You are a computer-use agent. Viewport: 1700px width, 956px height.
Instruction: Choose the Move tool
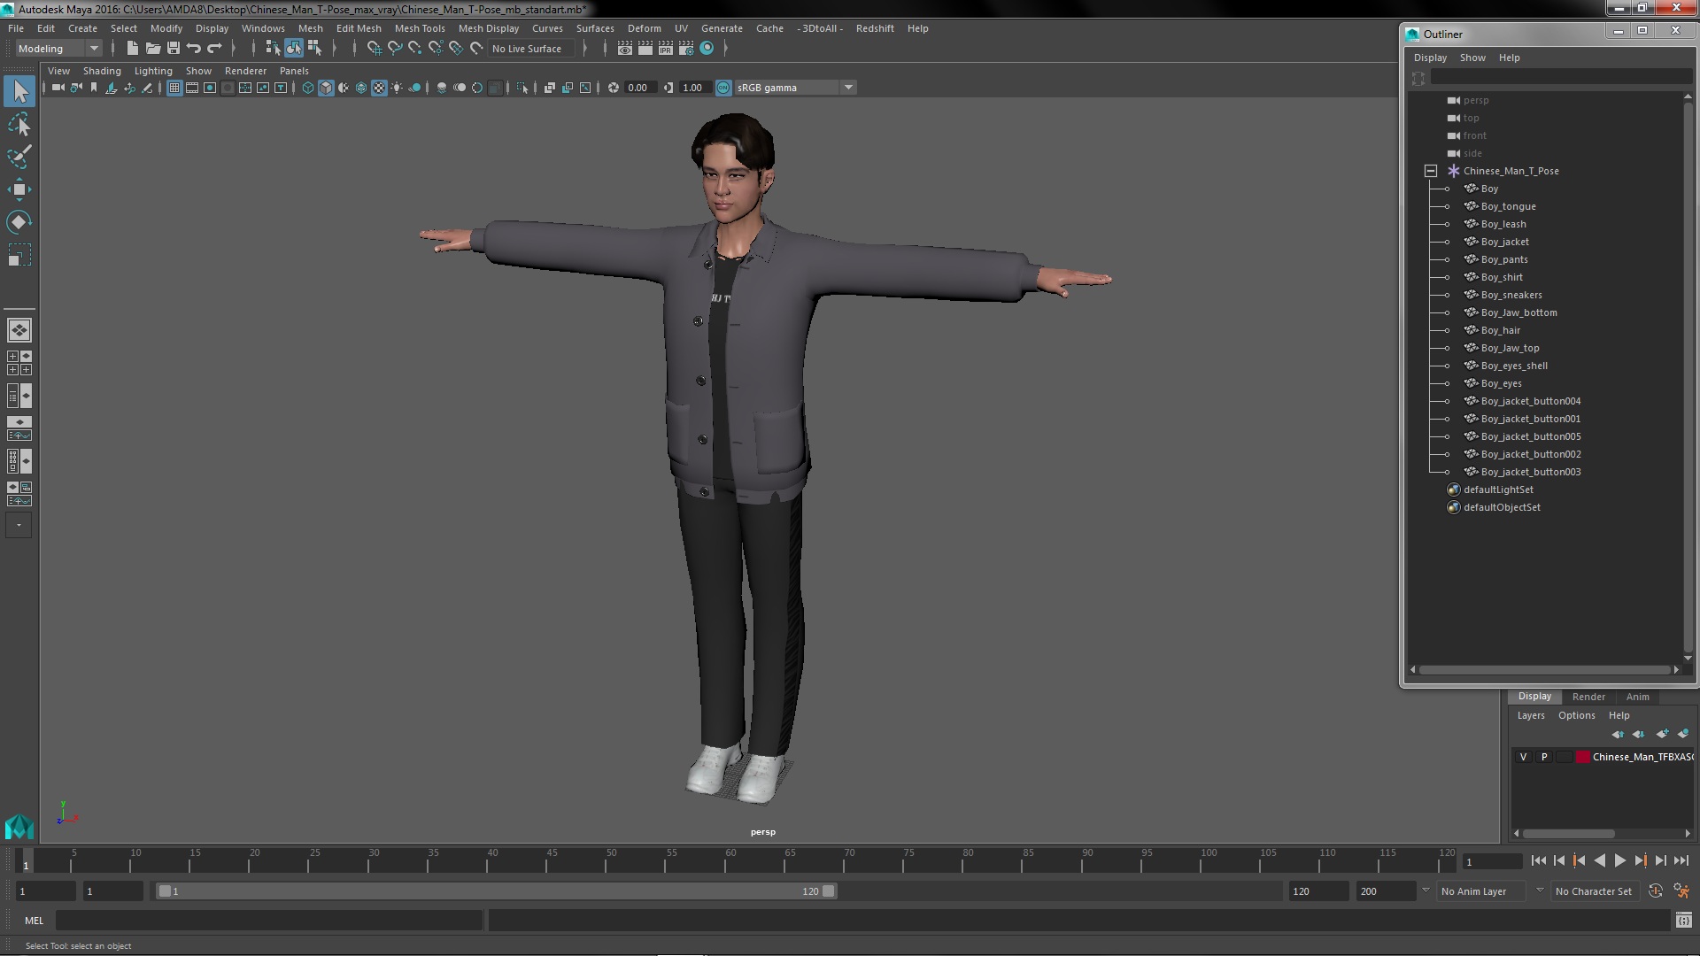[19, 189]
